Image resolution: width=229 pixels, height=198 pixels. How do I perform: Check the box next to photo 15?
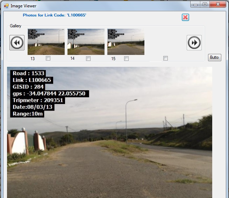(x=126, y=58)
